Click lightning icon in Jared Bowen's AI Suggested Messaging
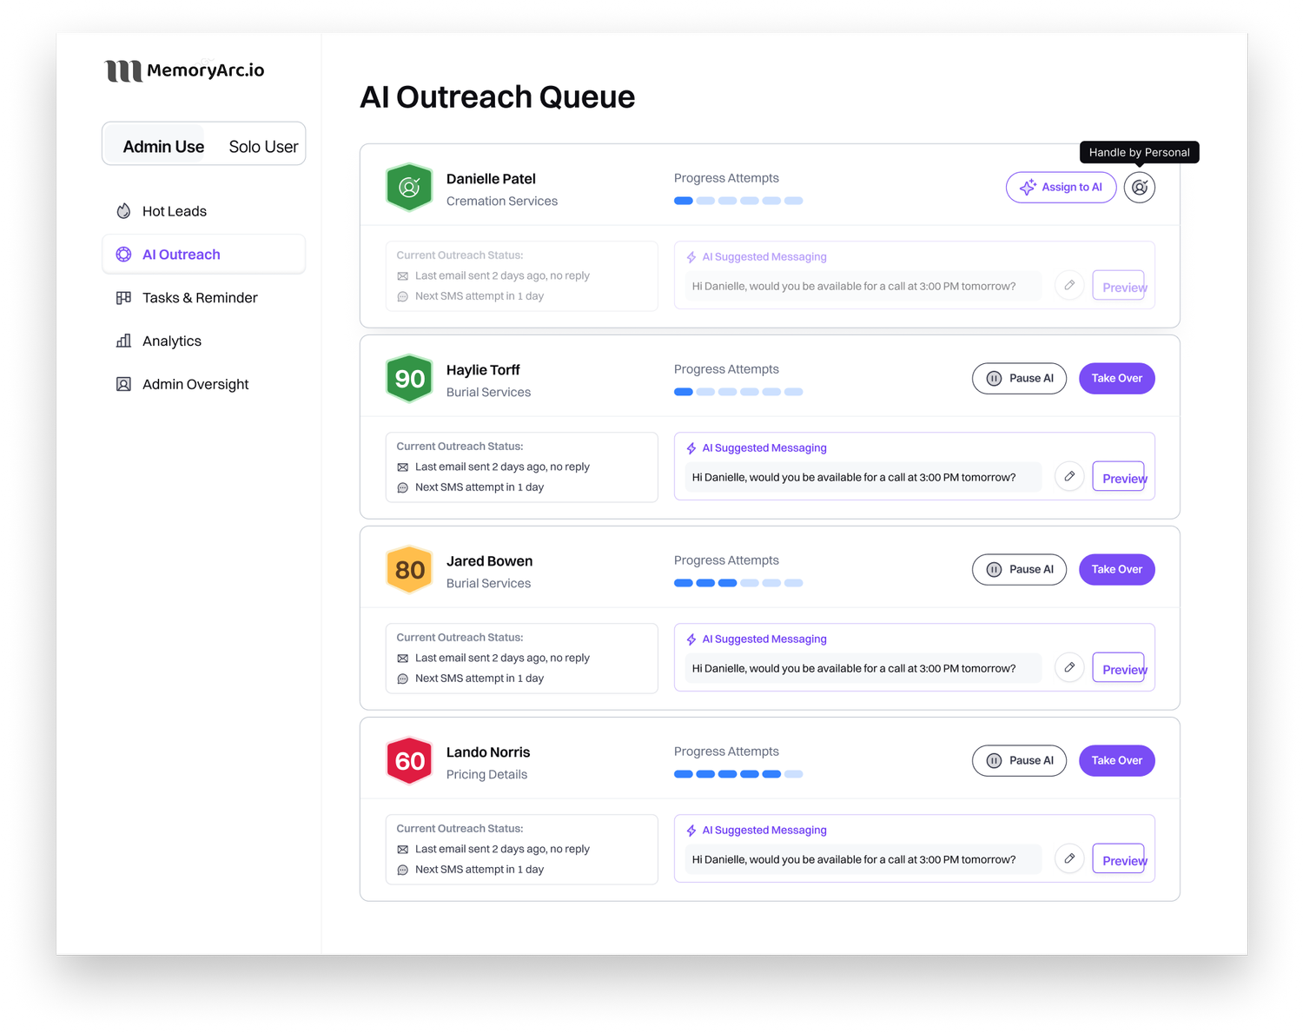Screen dimensions: 1303x1033 pos(691,639)
